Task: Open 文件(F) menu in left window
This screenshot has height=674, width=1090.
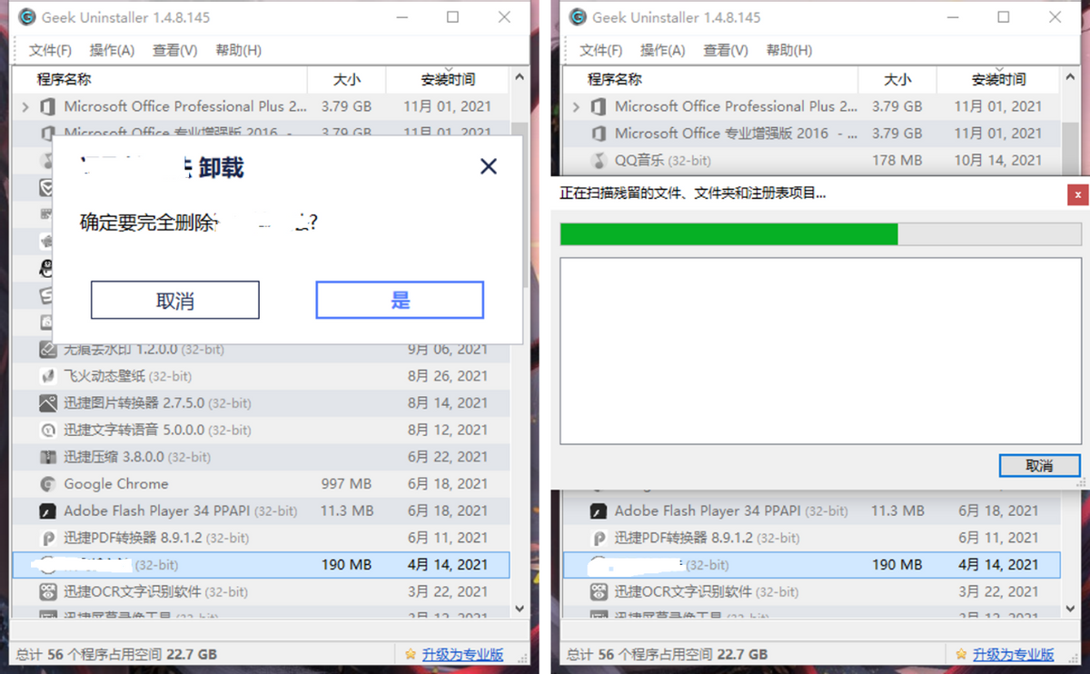Action: point(50,50)
